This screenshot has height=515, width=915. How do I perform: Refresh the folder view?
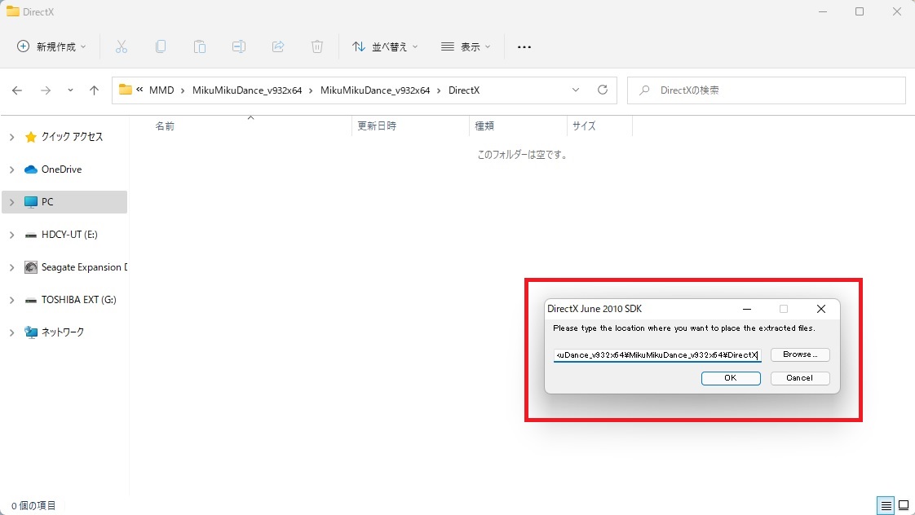[x=603, y=90]
